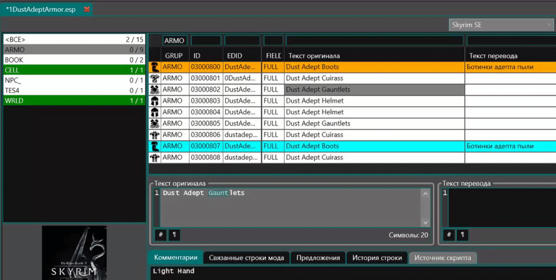The image size is (556, 280).
Task: Click the EDID column filter field
Action: (x=242, y=41)
